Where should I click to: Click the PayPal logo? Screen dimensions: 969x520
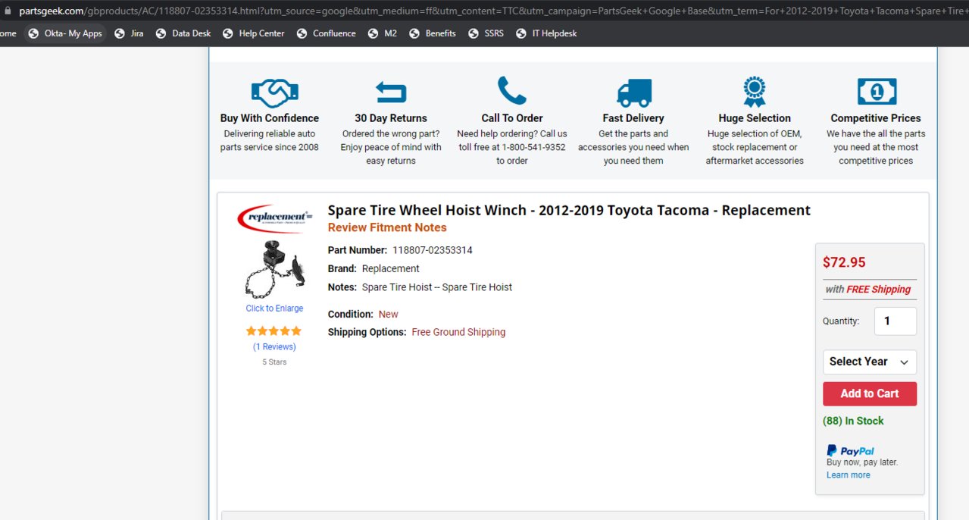click(x=850, y=450)
